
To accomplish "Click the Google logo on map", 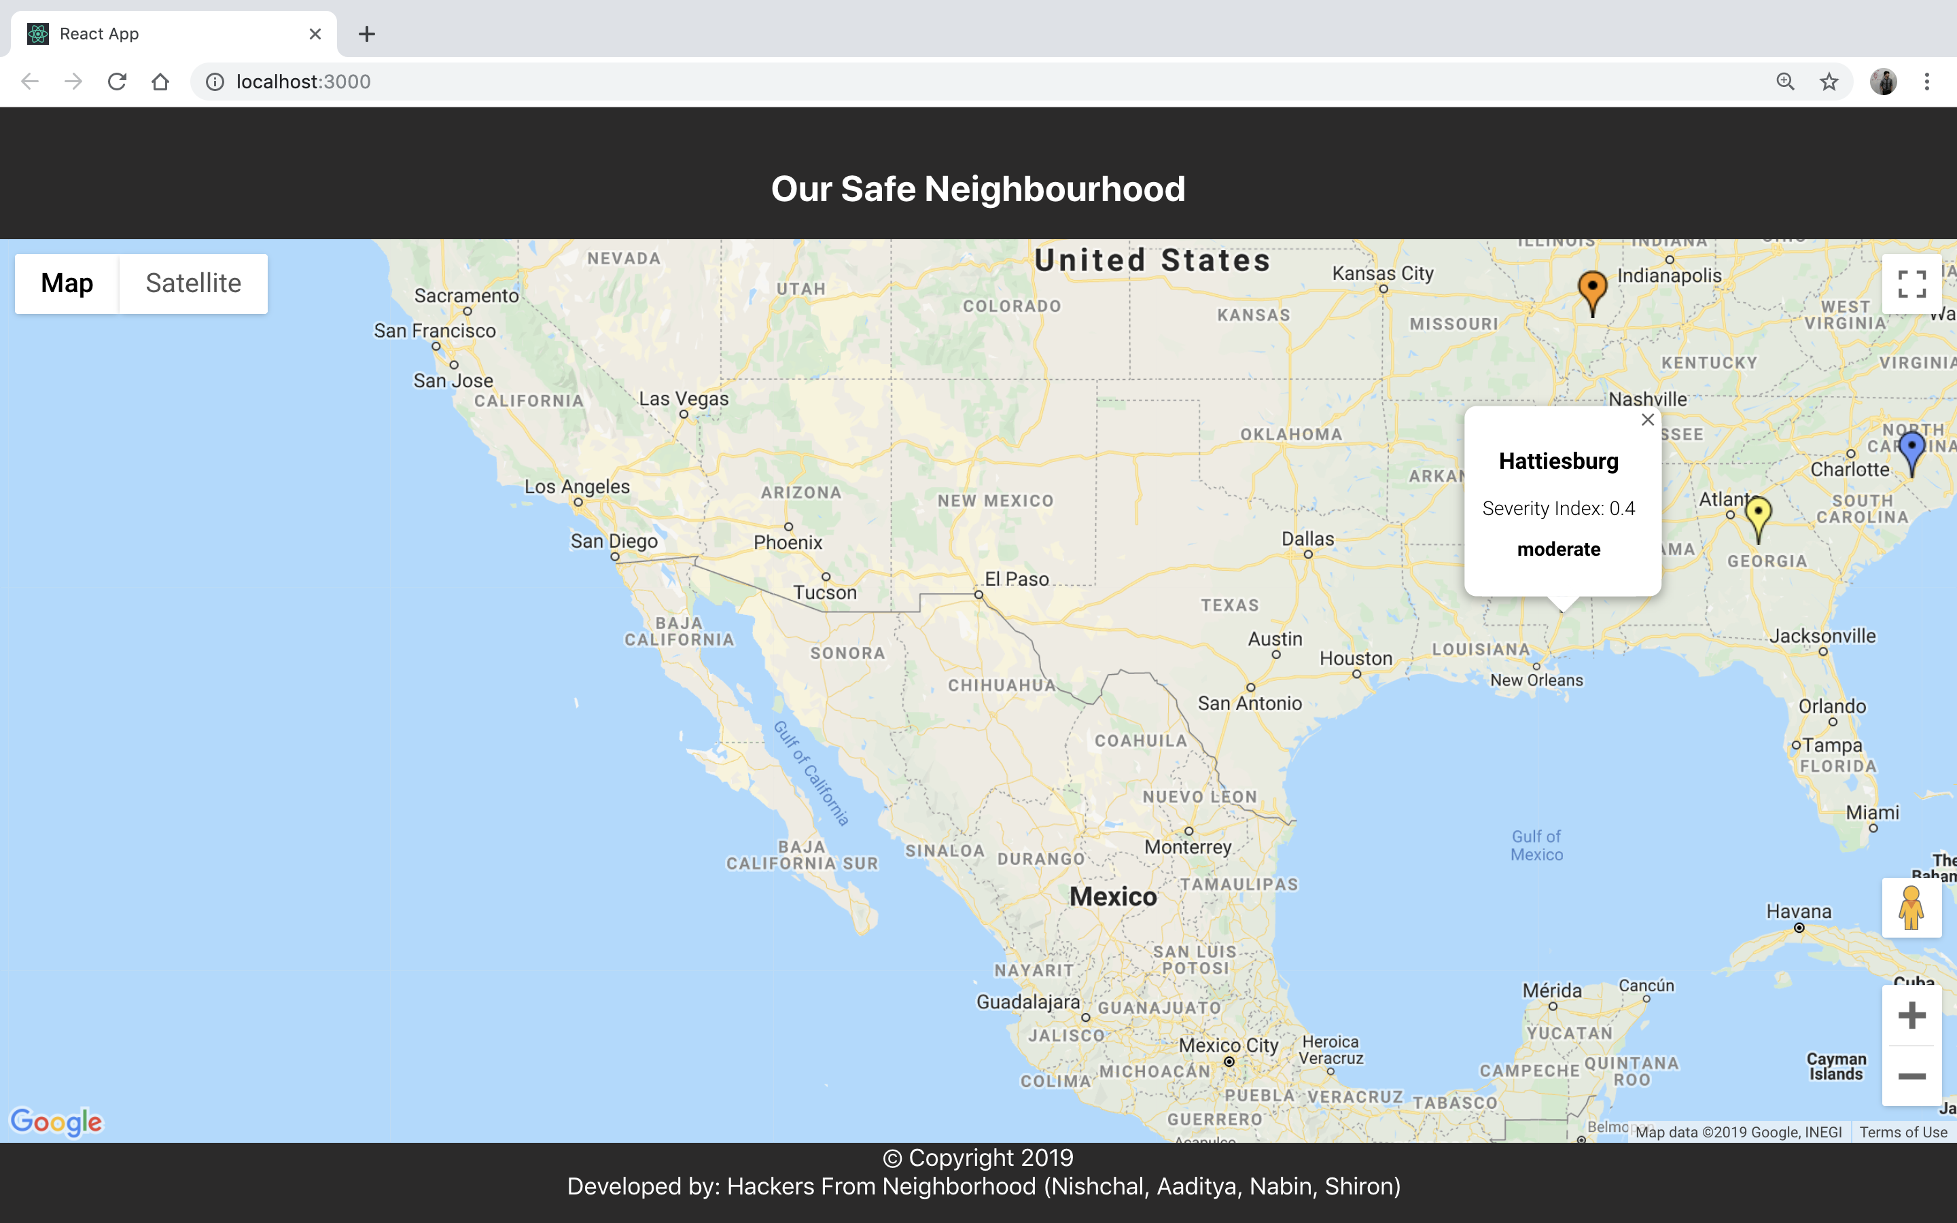I will (56, 1122).
